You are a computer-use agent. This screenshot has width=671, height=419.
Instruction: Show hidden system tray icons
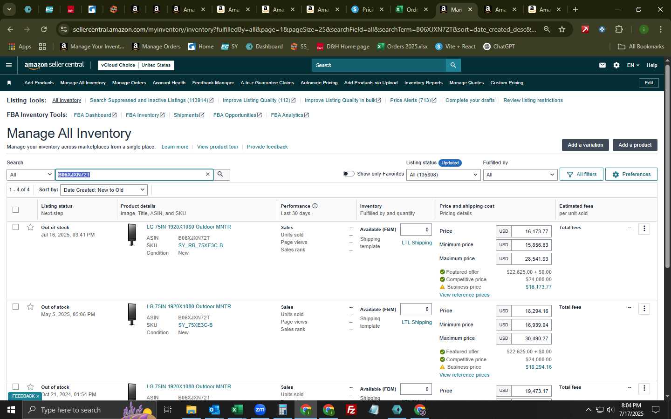tap(588, 410)
